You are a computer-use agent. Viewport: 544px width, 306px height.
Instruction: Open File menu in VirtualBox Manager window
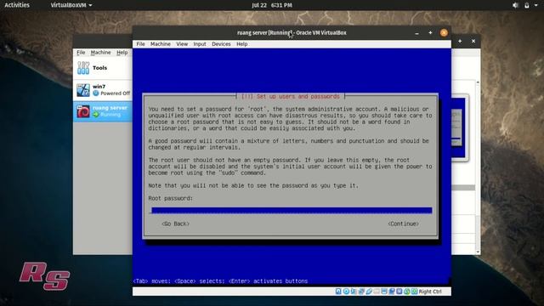81,53
